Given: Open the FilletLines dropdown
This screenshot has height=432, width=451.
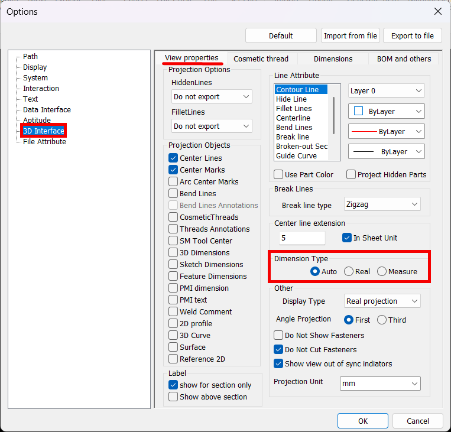Looking at the screenshot, I should click(212, 126).
